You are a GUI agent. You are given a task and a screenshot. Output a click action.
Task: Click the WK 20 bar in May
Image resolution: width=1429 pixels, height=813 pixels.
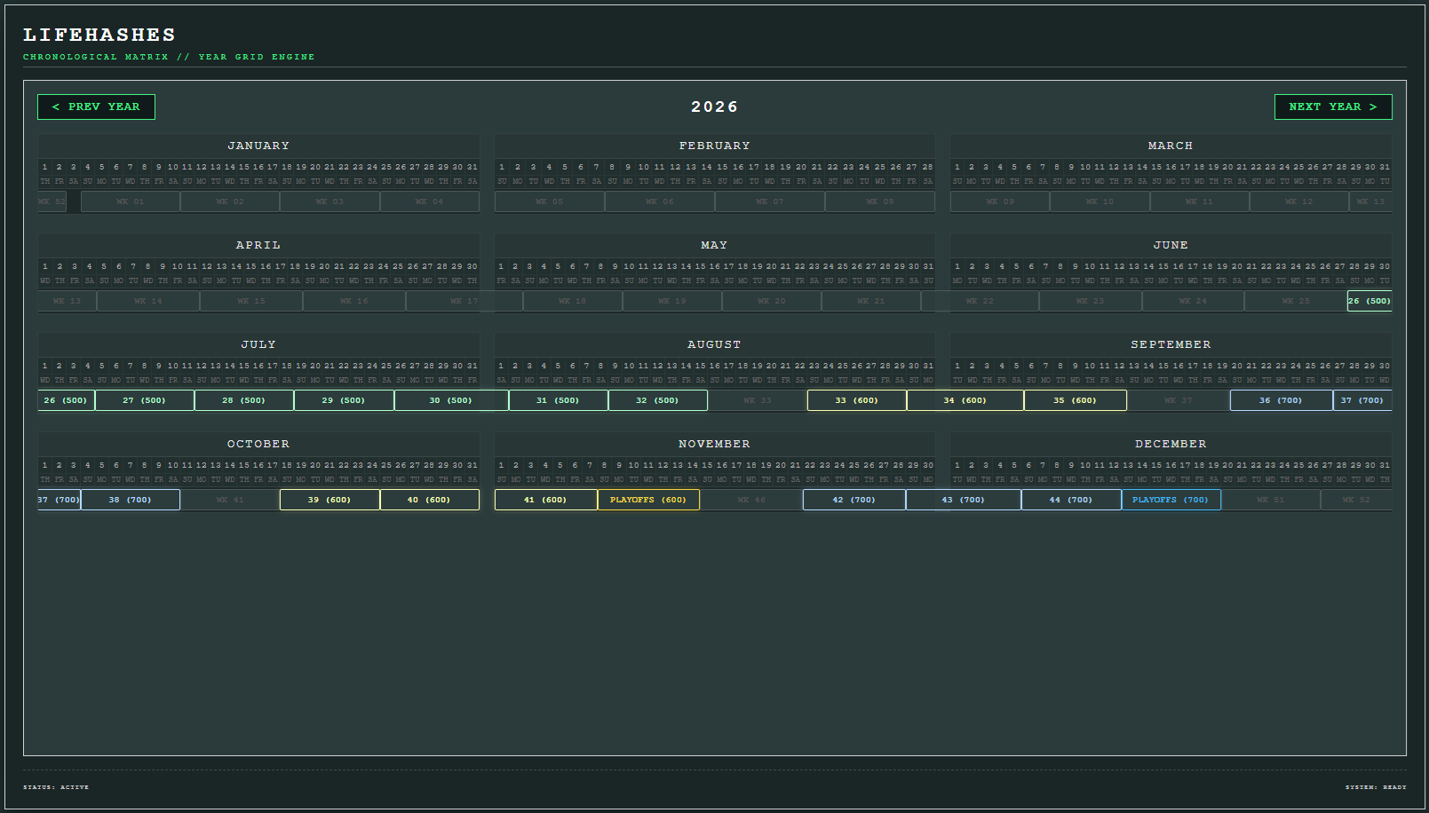tap(772, 301)
